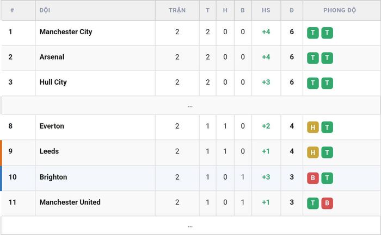The image size is (381, 235).
Task: Click Leeds' yellow H form badge
Action: 313,153
